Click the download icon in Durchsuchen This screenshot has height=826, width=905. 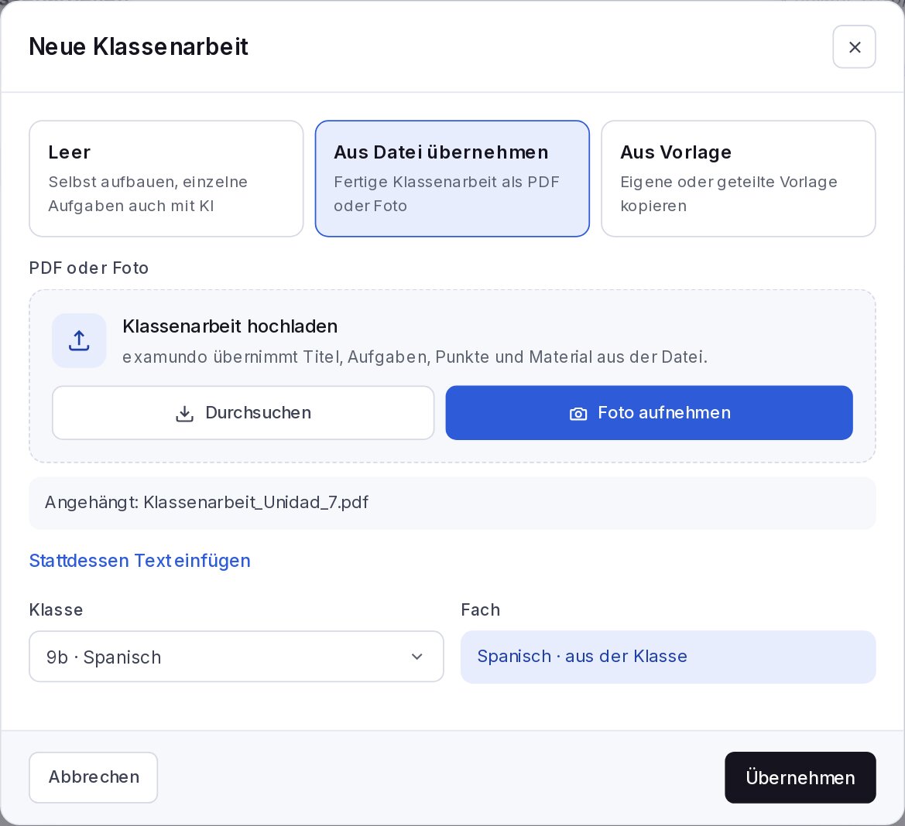(185, 413)
